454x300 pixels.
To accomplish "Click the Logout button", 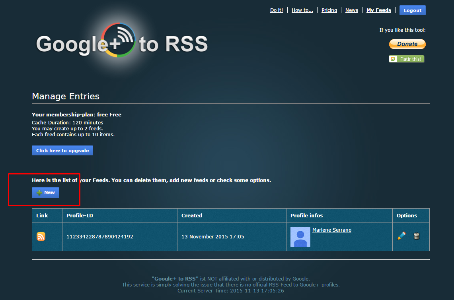I will [412, 10].
